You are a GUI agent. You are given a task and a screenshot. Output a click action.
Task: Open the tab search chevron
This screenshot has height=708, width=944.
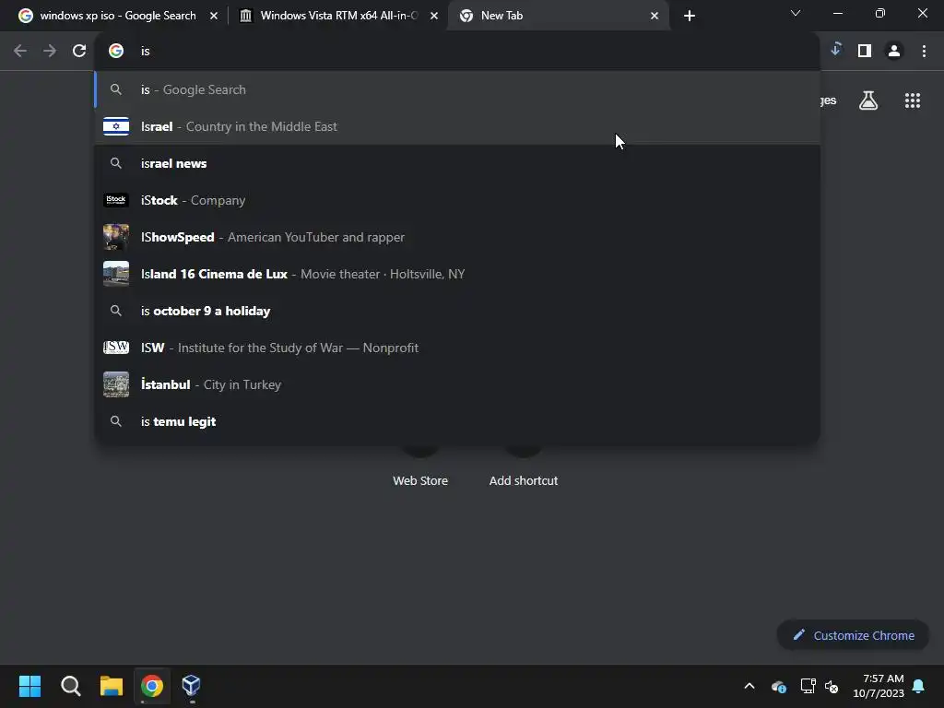pyautogui.click(x=796, y=13)
